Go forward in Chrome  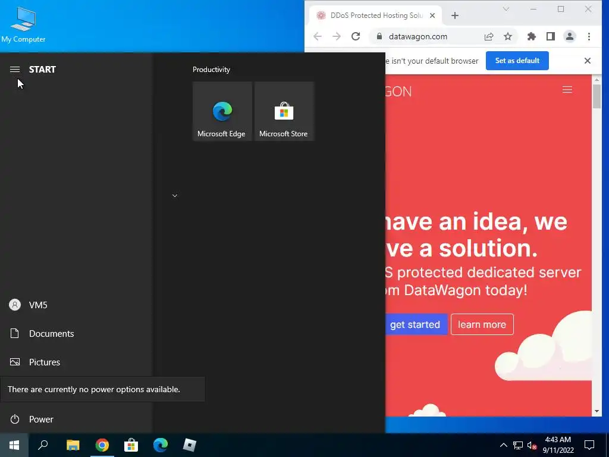click(x=337, y=36)
